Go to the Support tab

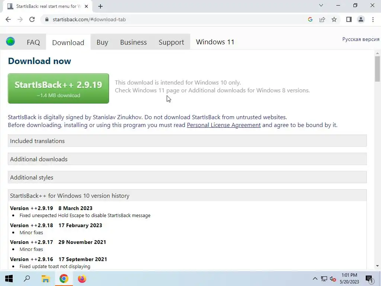click(171, 42)
